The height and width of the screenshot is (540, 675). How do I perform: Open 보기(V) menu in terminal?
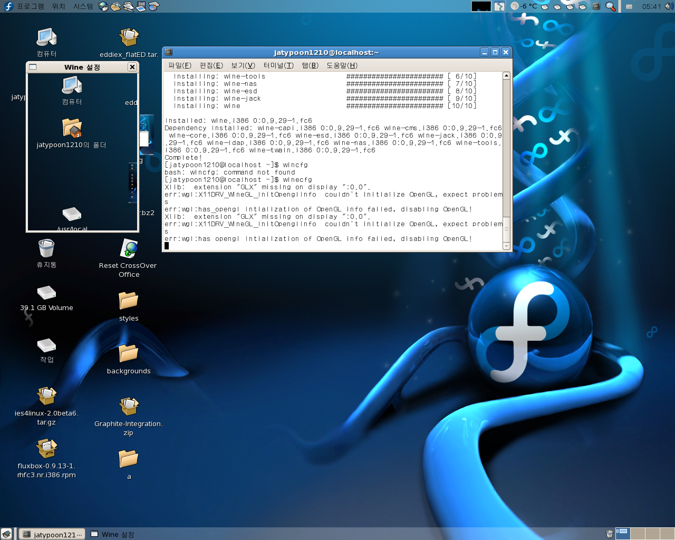pyautogui.click(x=243, y=65)
